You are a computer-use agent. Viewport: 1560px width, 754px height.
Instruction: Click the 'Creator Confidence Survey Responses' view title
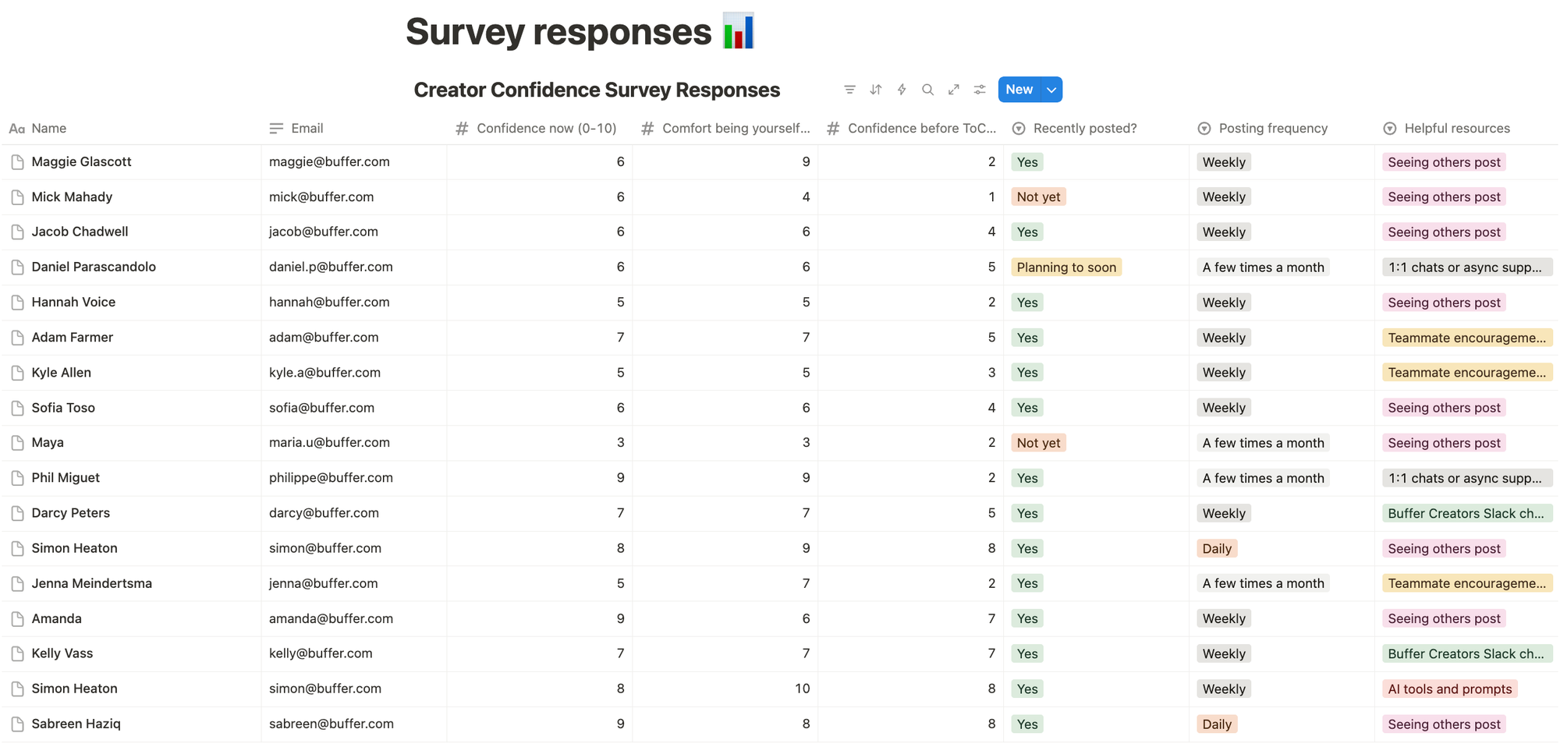pyautogui.click(x=597, y=89)
